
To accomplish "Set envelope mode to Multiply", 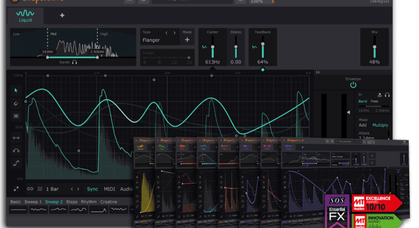I will pyautogui.click(x=380, y=124).
